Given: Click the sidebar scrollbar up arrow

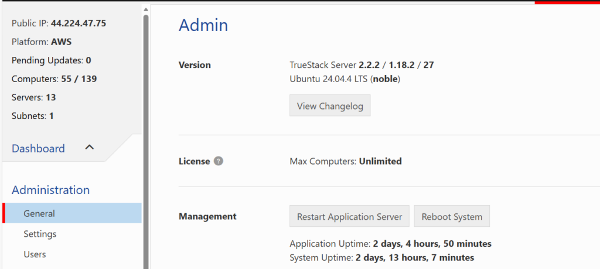Looking at the screenshot, I should click(x=146, y=9).
